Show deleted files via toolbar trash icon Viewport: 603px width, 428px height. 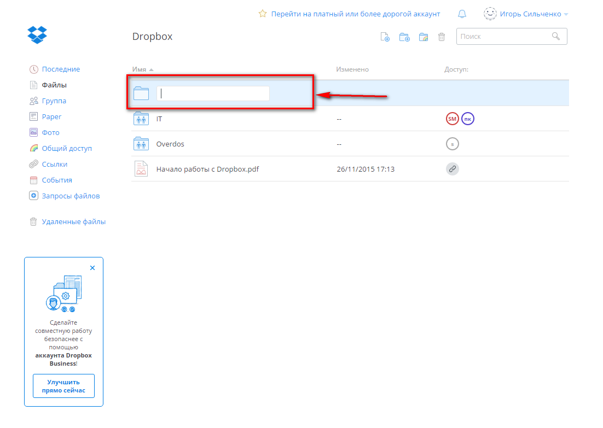(x=442, y=37)
